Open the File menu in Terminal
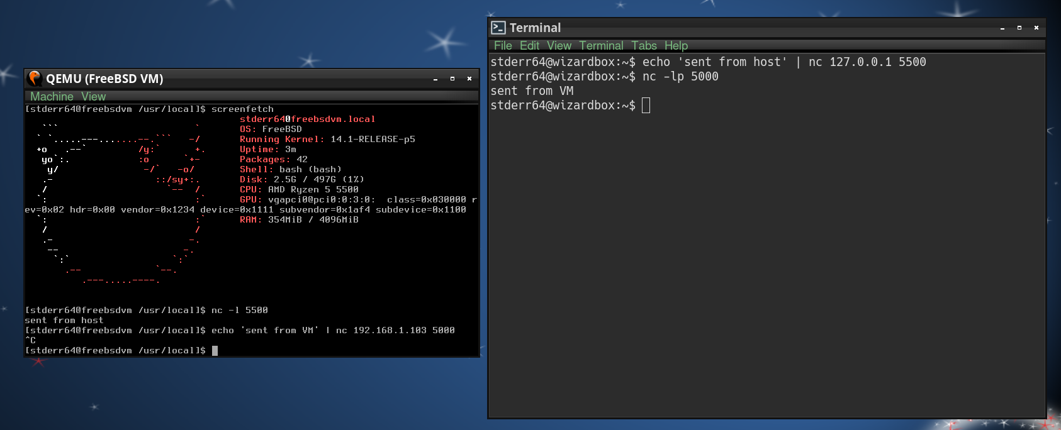This screenshot has height=430, width=1061. [503, 45]
